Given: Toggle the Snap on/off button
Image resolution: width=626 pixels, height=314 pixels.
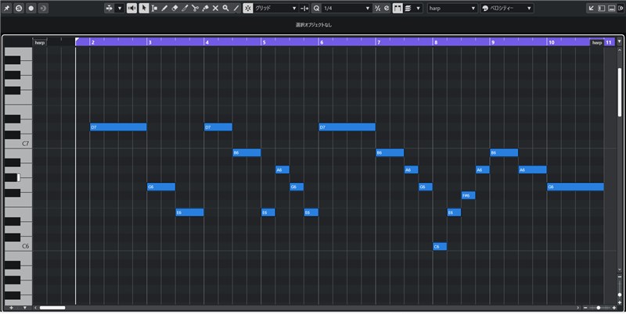Looking at the screenshot, I should tap(248, 8).
